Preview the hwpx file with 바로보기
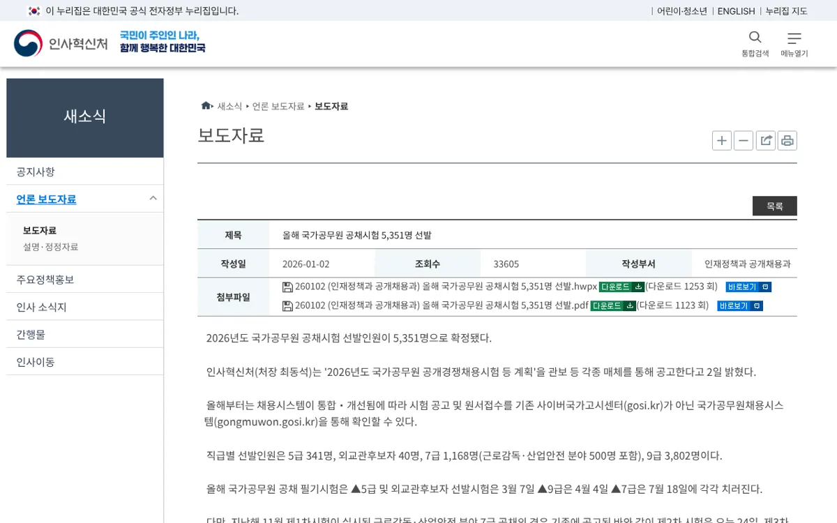 748,287
